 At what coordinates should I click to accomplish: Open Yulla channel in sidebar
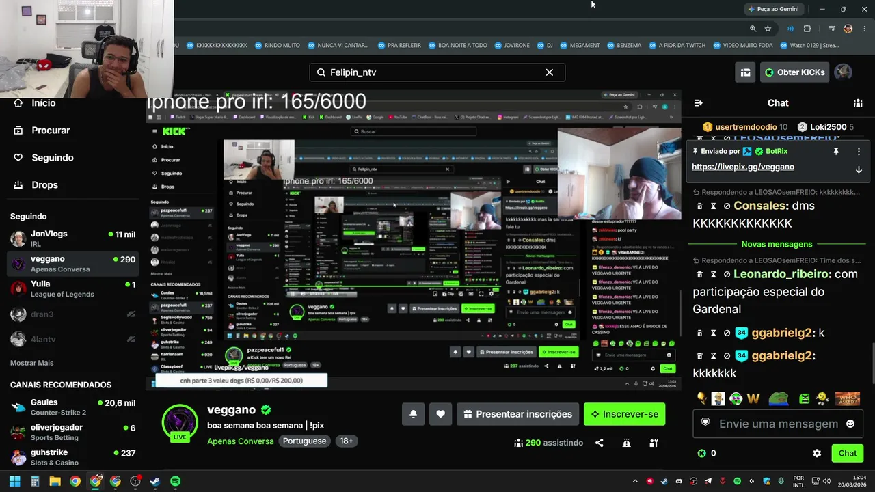point(73,289)
